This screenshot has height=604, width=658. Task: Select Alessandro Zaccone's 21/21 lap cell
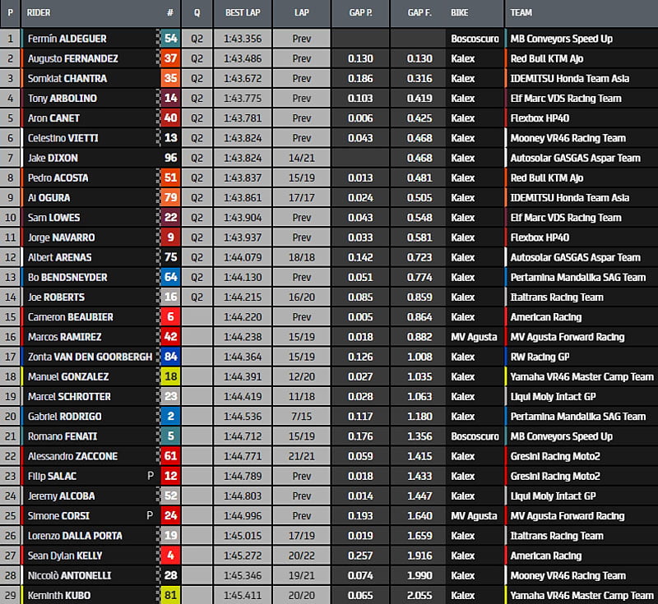(301, 456)
